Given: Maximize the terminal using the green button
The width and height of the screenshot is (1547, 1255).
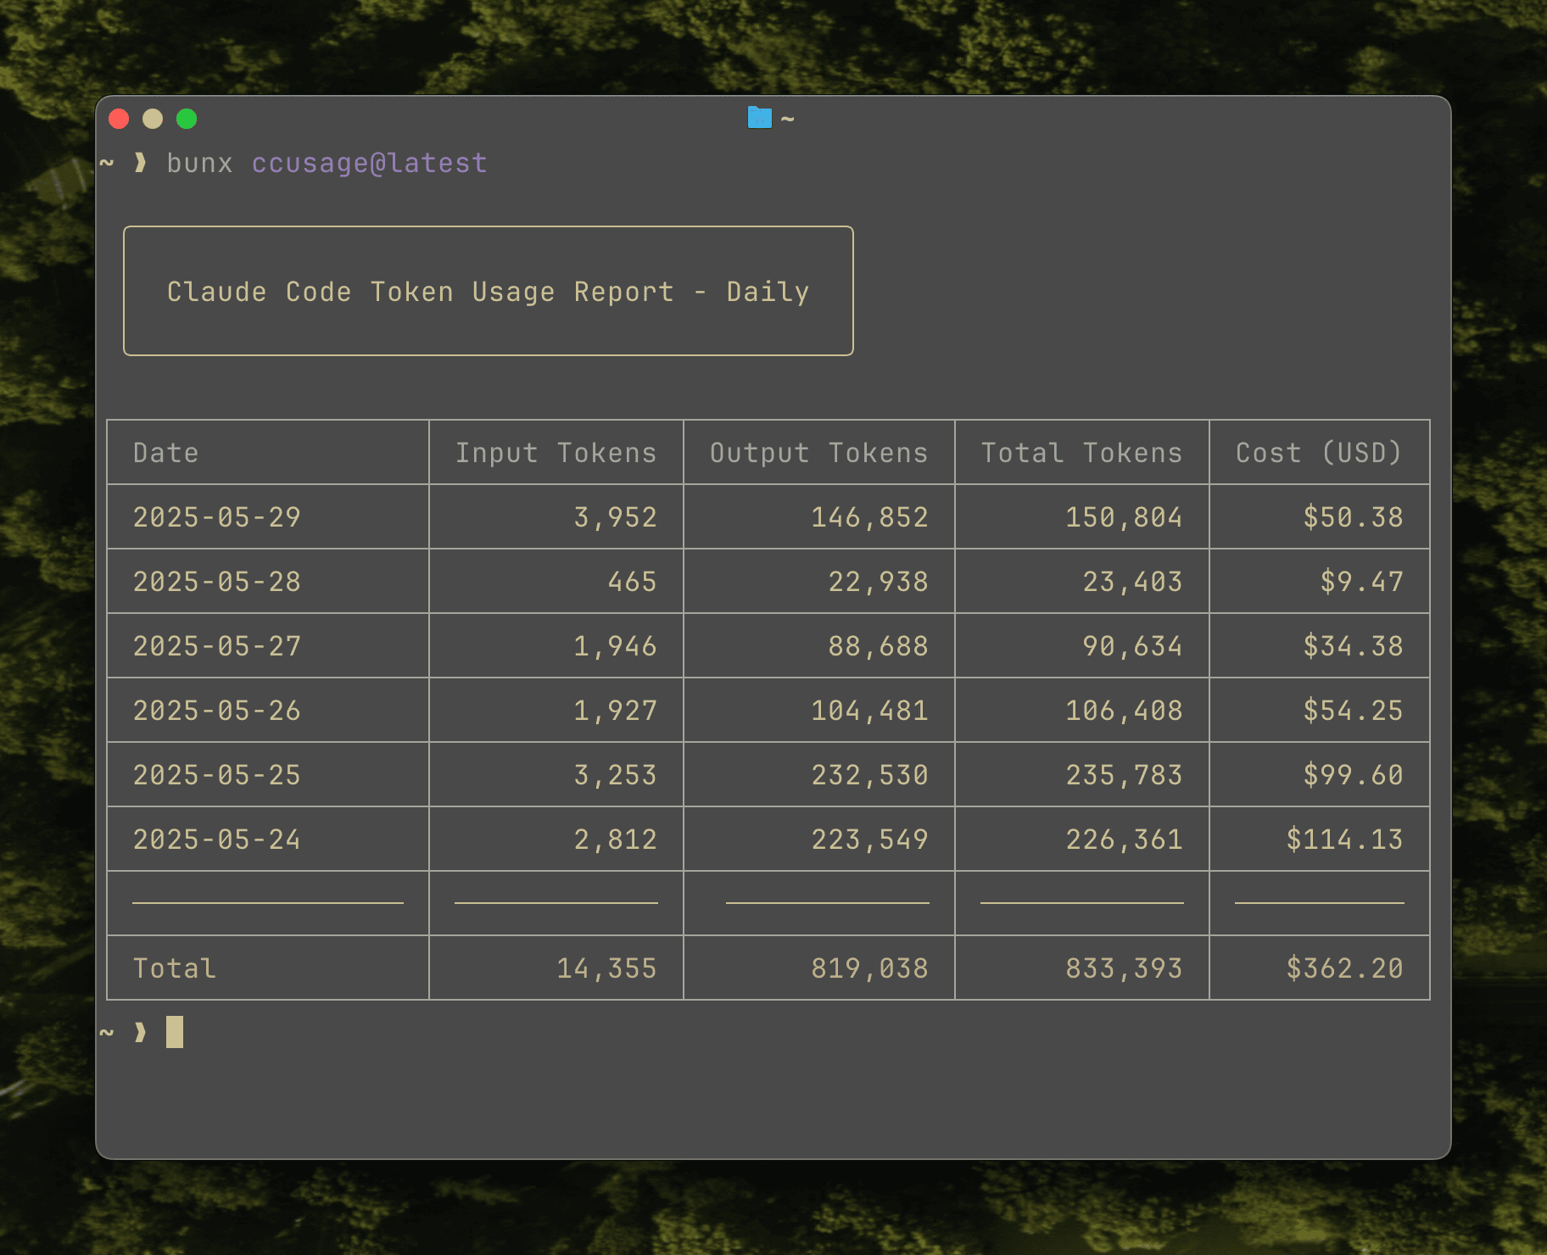Looking at the screenshot, I should click(187, 119).
